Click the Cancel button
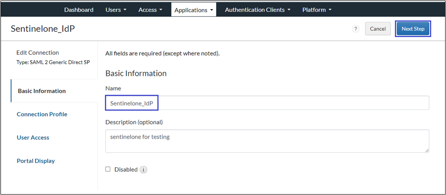Screen dimensions: 446x195 coord(378,29)
